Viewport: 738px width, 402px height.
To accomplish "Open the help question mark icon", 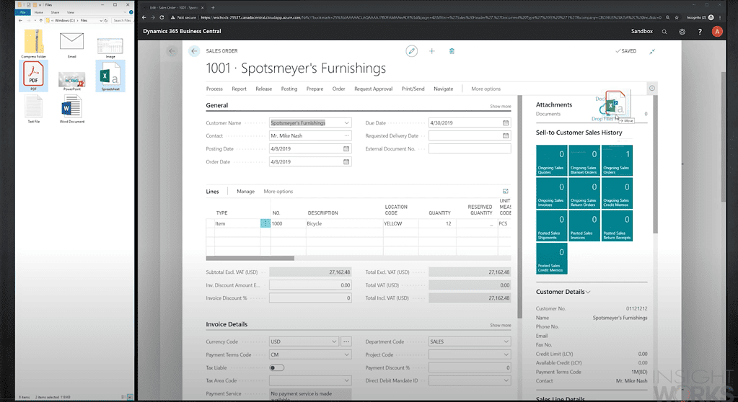I will pos(700,32).
